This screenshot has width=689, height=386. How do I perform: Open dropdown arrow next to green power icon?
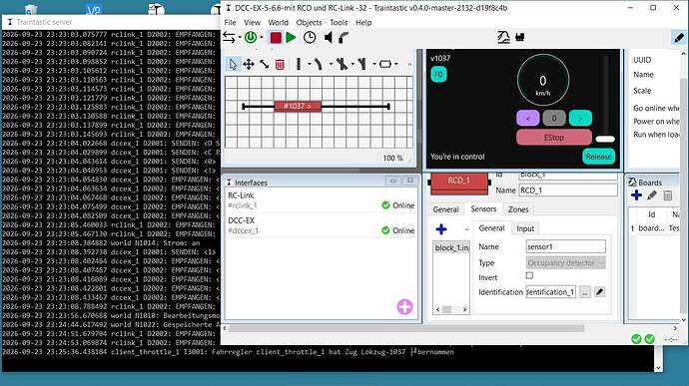point(261,38)
